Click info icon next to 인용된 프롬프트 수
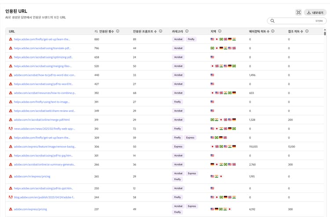The image size is (330, 217). 161,32
